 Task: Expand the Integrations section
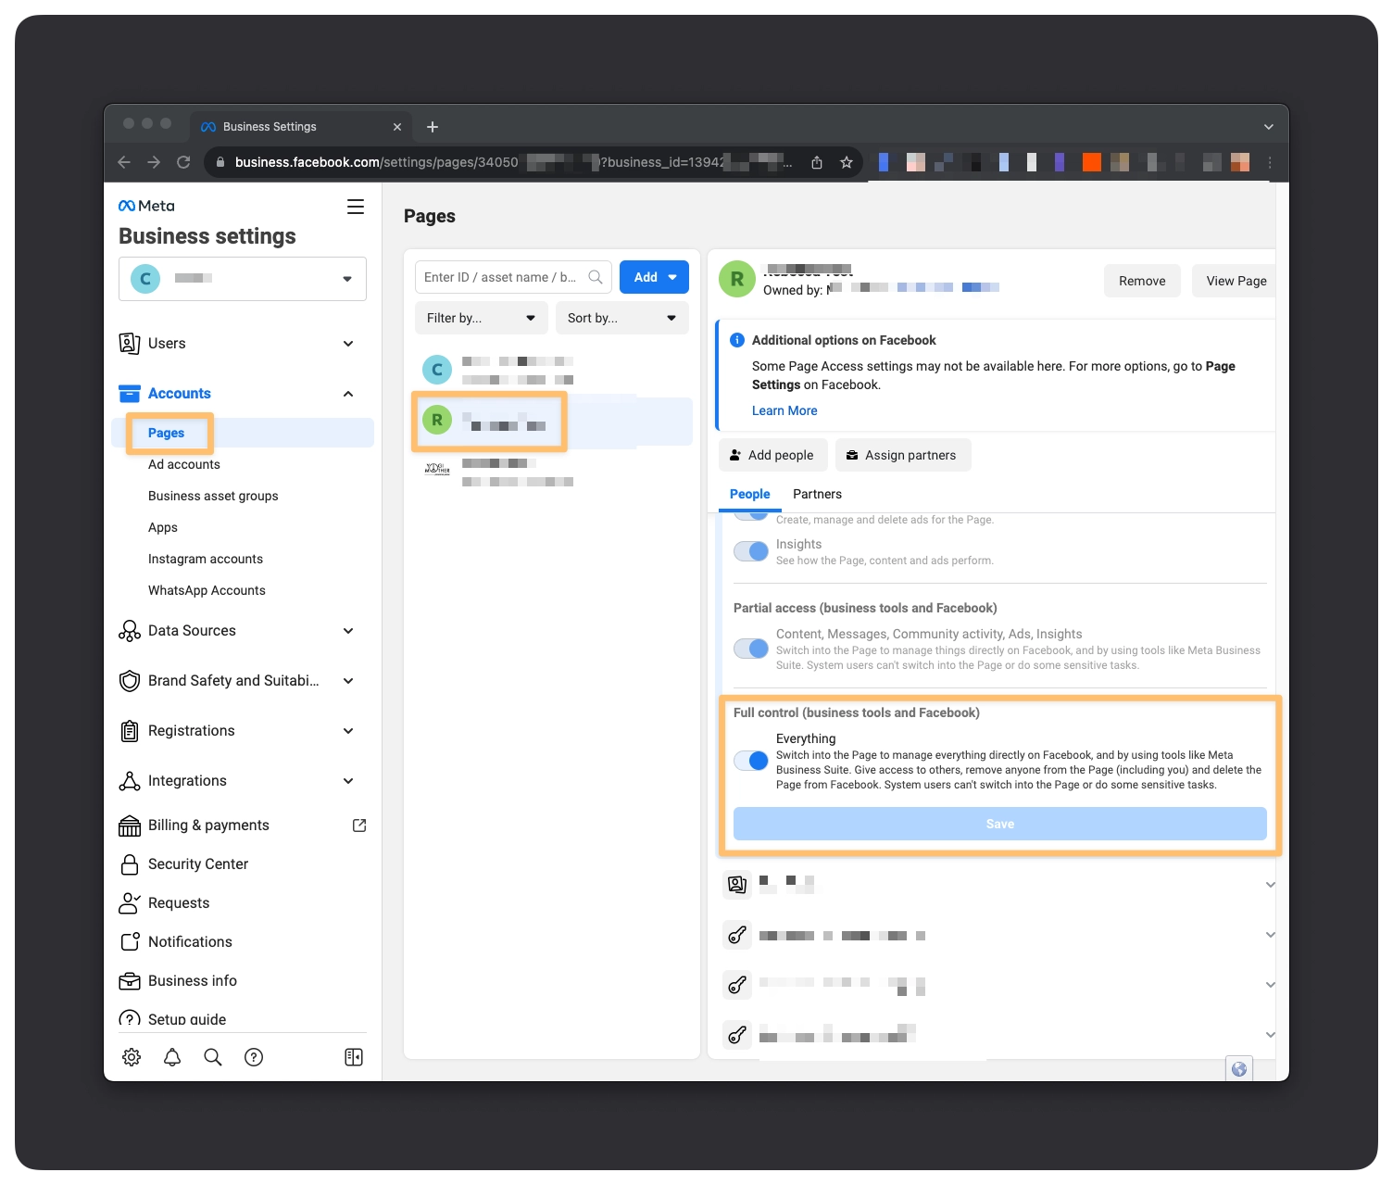pyautogui.click(x=348, y=781)
